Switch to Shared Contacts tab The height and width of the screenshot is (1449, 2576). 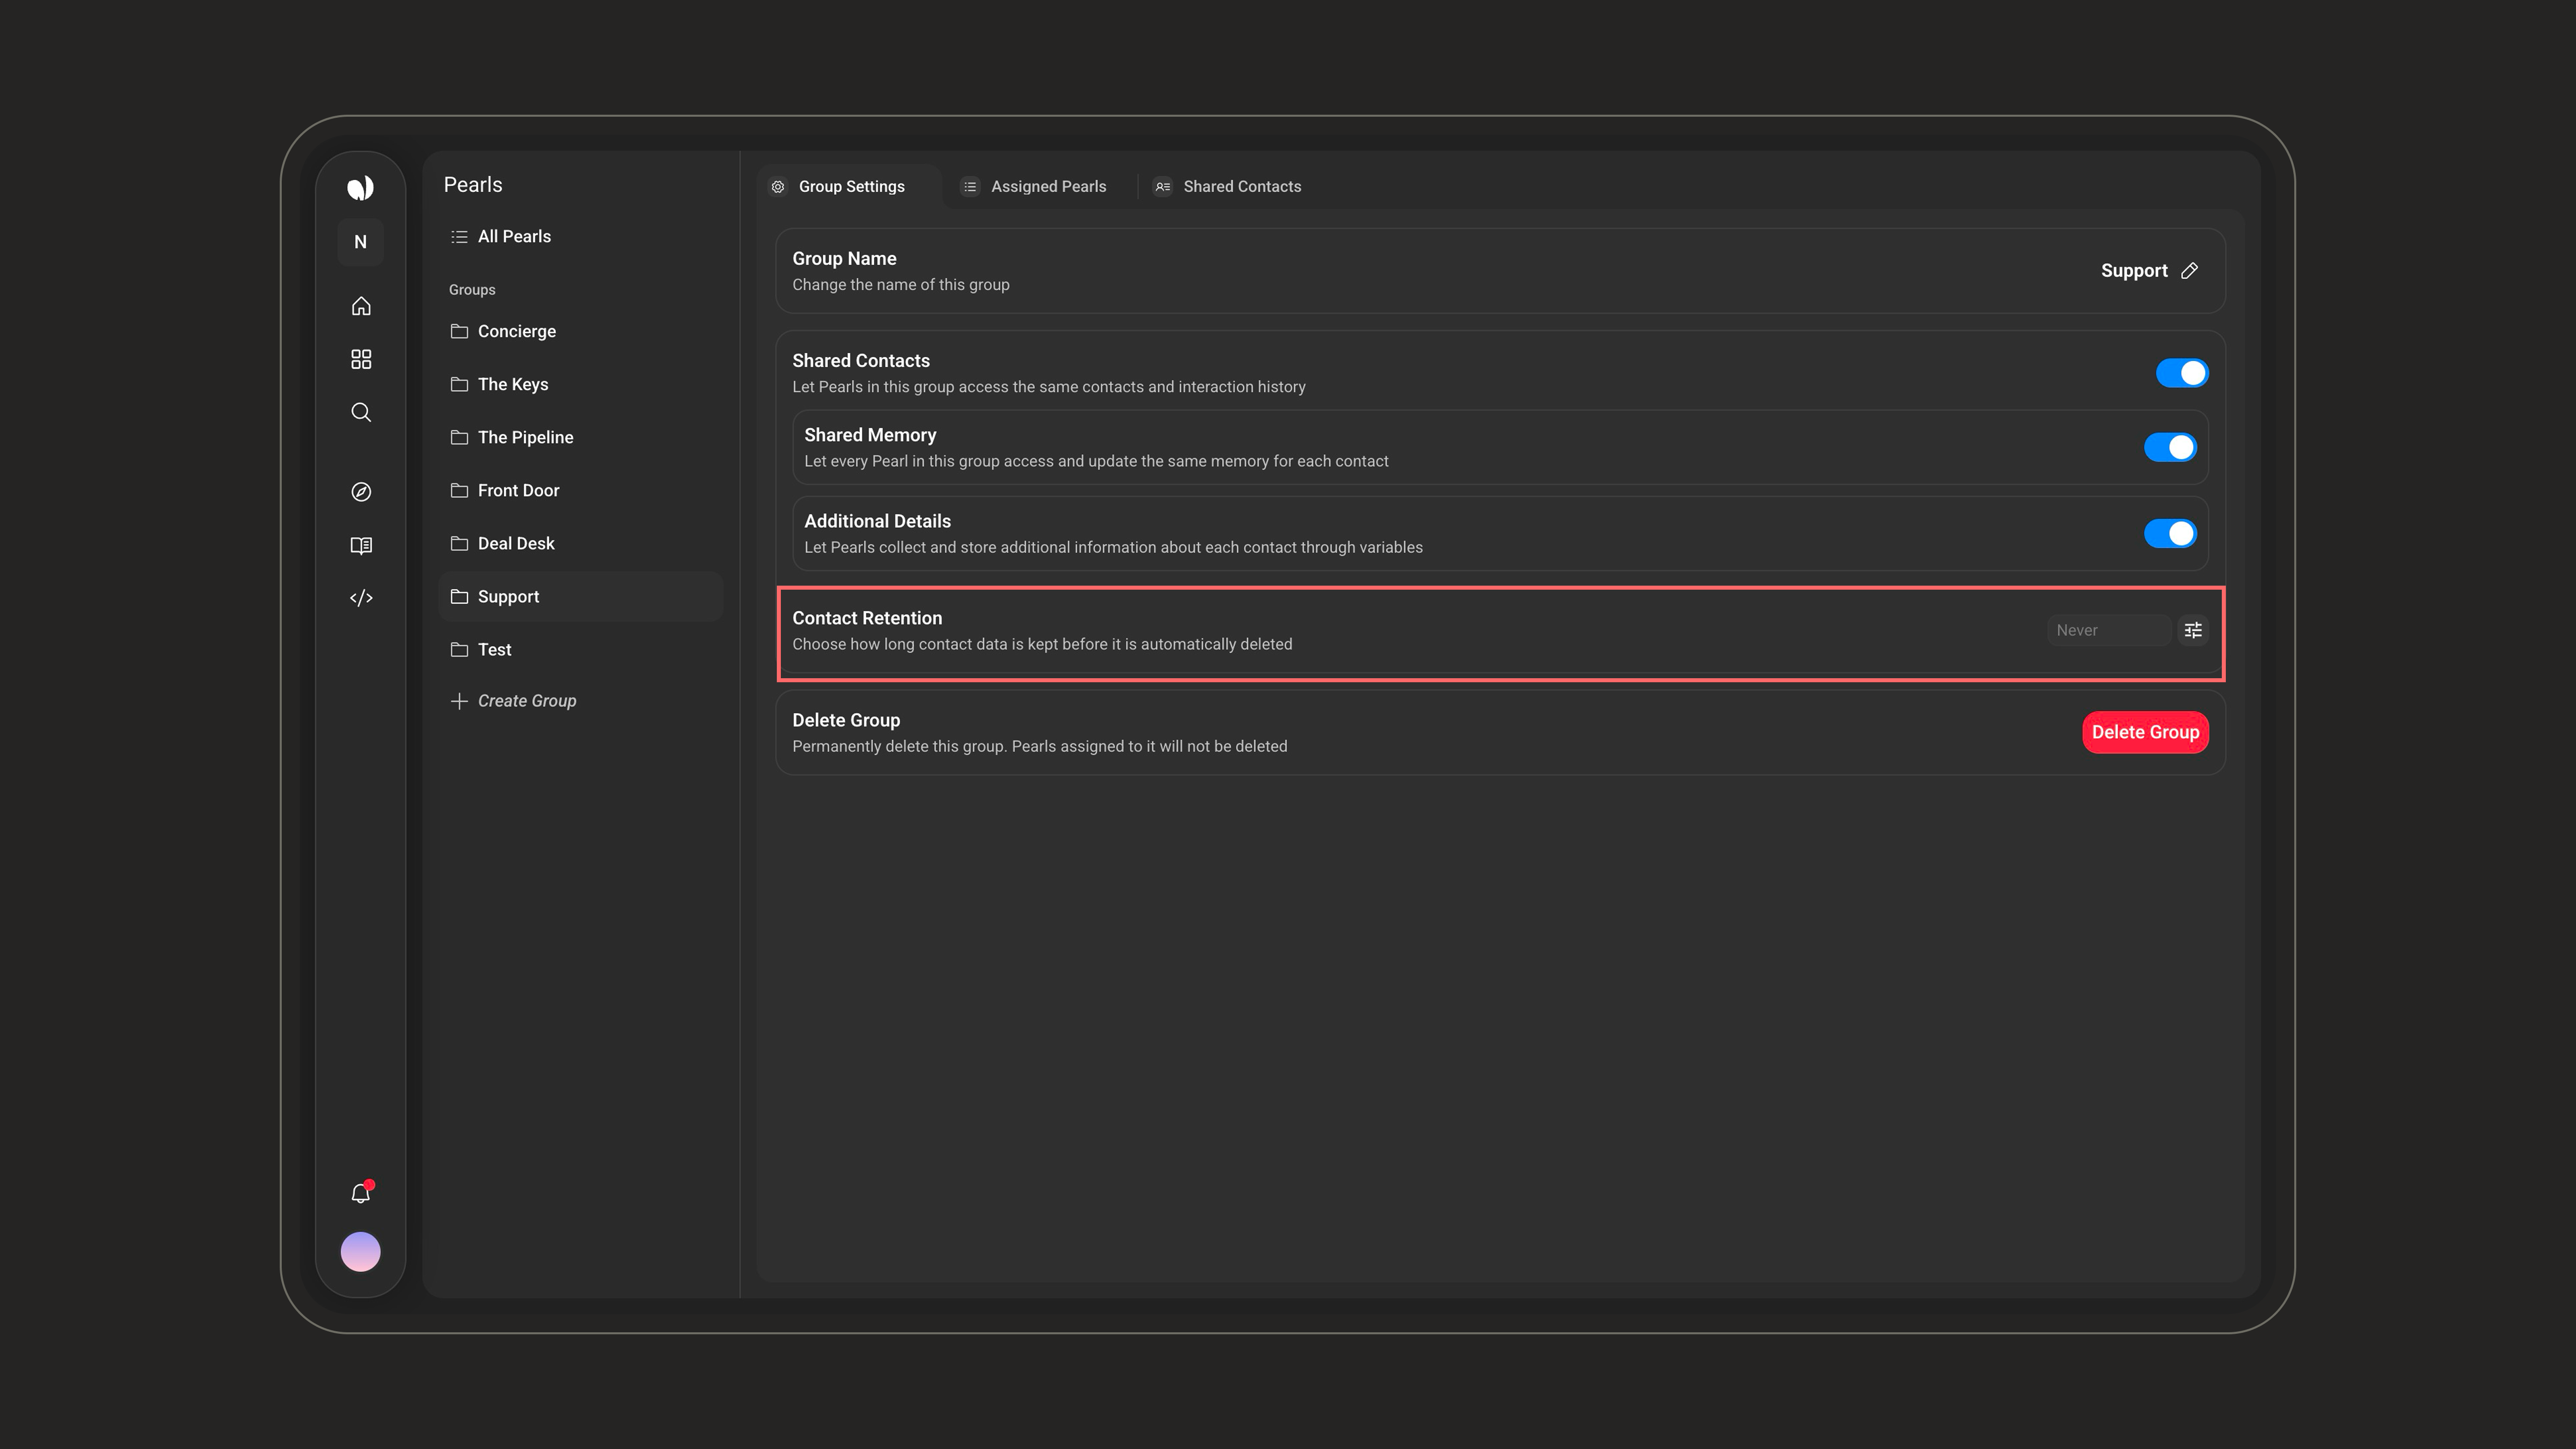(x=1228, y=187)
